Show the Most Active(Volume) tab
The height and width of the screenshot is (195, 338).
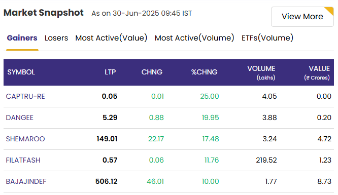tap(194, 38)
